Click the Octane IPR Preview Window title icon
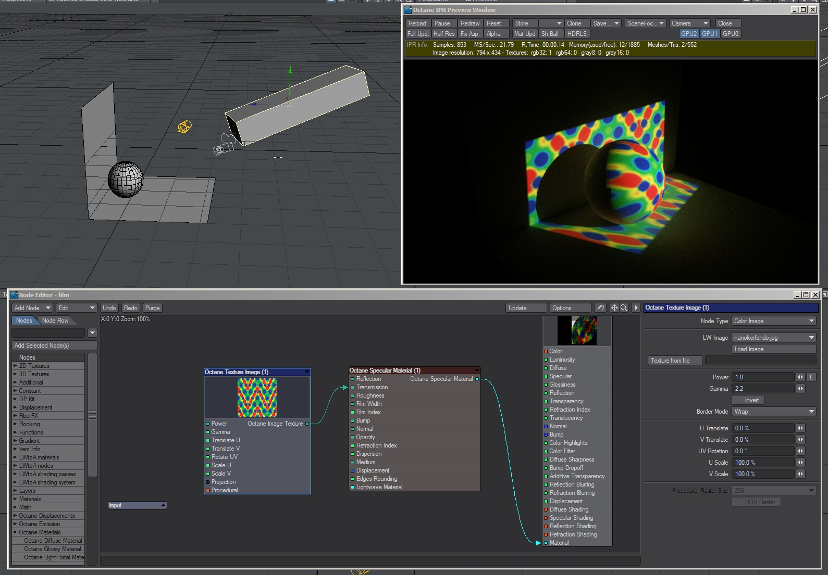The width and height of the screenshot is (828, 575). (x=408, y=10)
